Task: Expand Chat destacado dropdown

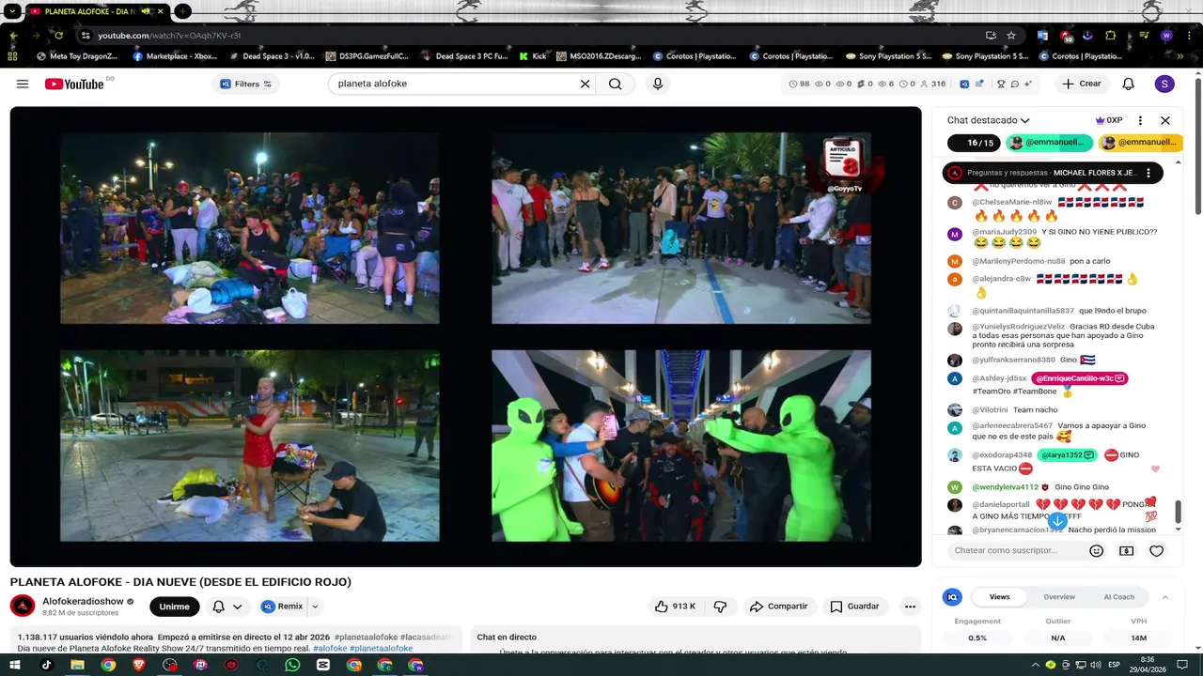Action: tap(988, 120)
